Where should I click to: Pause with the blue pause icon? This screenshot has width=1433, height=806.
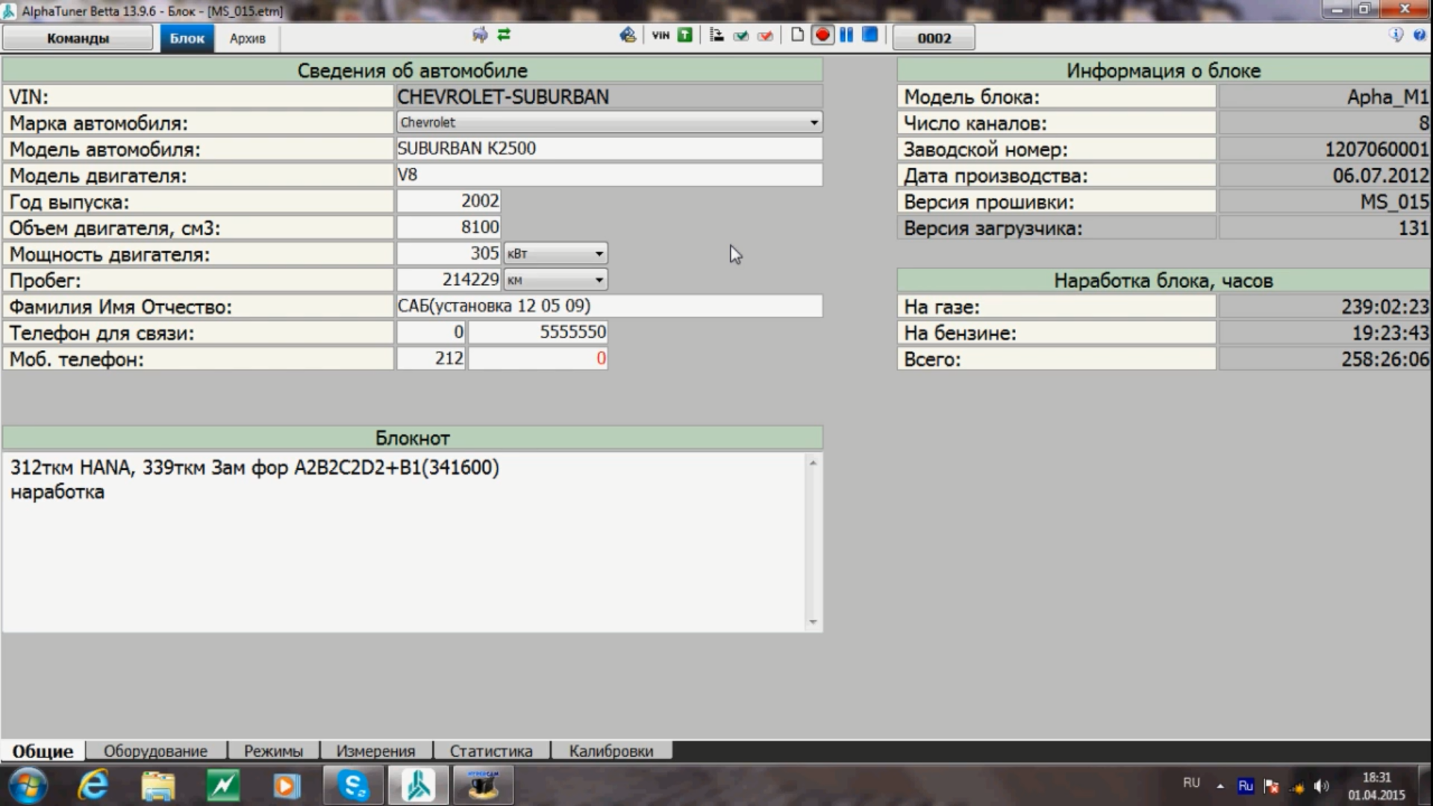(x=846, y=35)
